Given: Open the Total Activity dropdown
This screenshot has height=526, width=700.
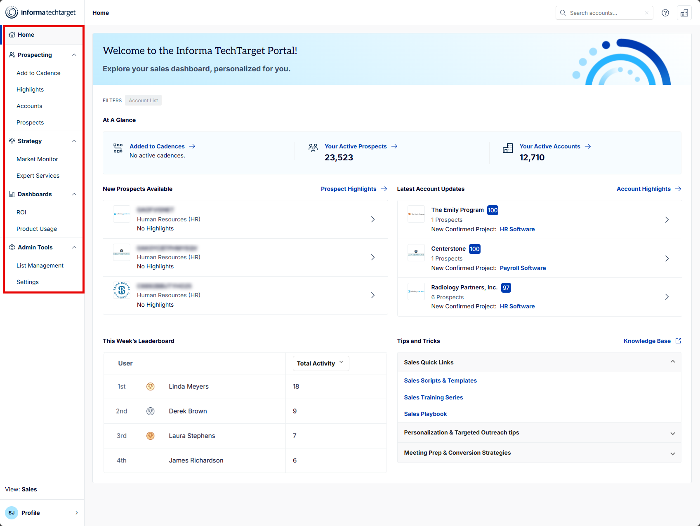Looking at the screenshot, I should click(321, 363).
